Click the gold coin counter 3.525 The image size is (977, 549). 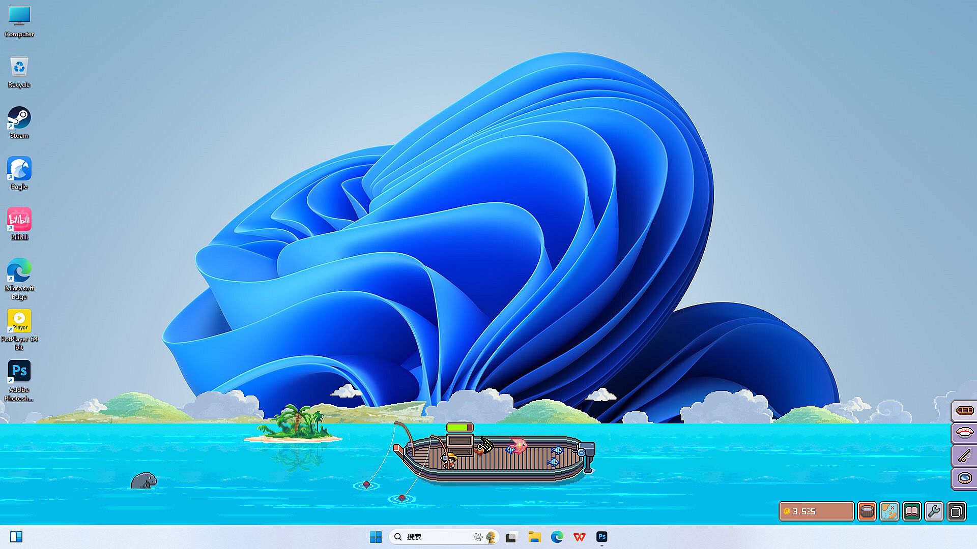816,511
